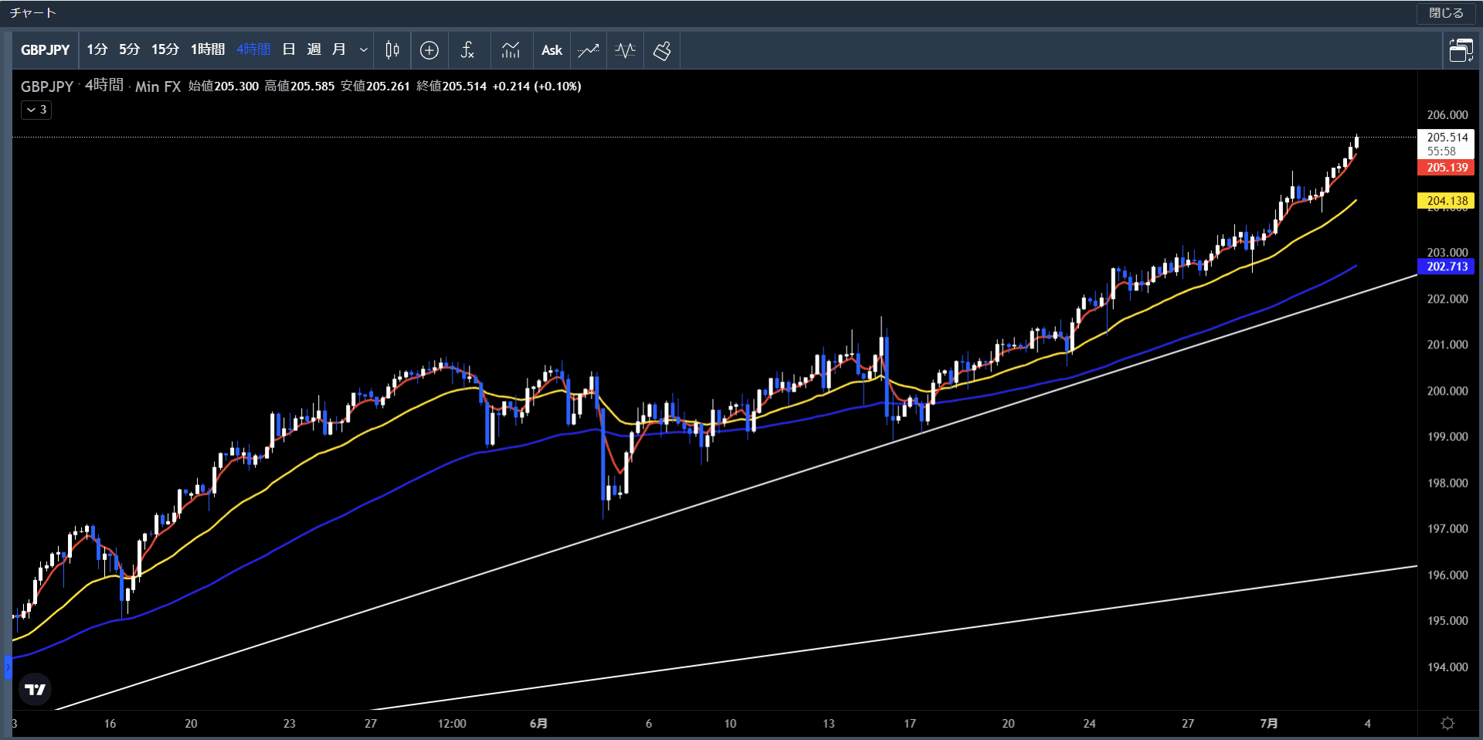1483x740 pixels.
Task: Switch to the monthly 月 timeframe
Action: 338,49
